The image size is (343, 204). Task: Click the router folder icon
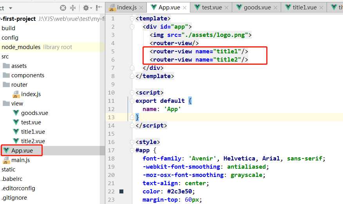pos(6,85)
